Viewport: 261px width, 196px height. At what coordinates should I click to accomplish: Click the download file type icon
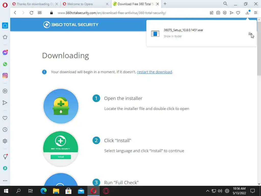155,34
